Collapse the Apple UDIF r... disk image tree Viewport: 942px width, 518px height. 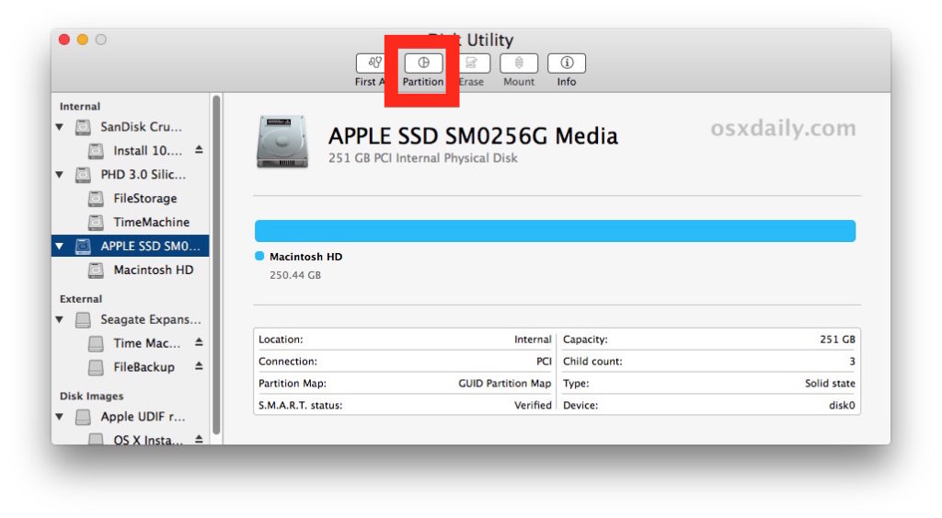click(x=60, y=417)
